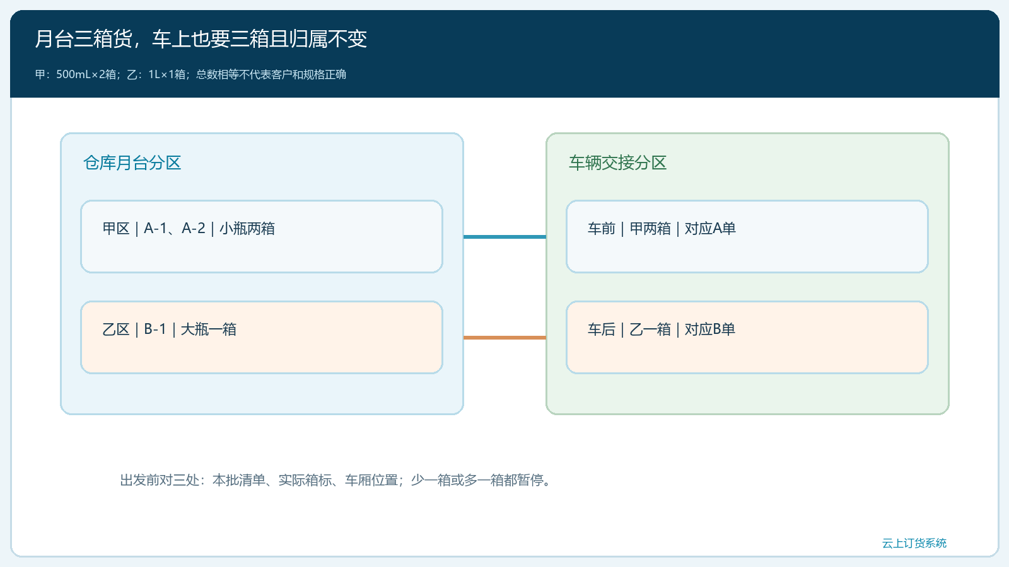Select the orange connector between 乙区 and 车后
The height and width of the screenshot is (567, 1009).
(x=504, y=338)
